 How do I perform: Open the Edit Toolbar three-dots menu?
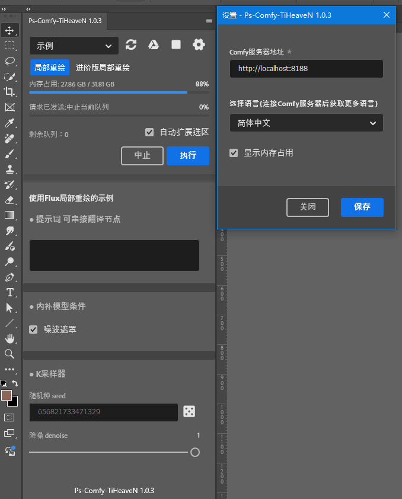9,369
